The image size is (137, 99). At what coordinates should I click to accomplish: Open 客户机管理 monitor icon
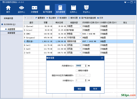[47, 9]
